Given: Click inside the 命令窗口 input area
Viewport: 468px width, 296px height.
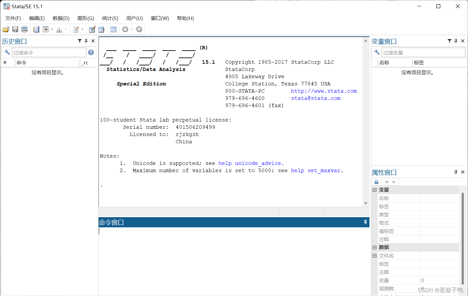Looking at the screenshot, I should (x=234, y=261).
